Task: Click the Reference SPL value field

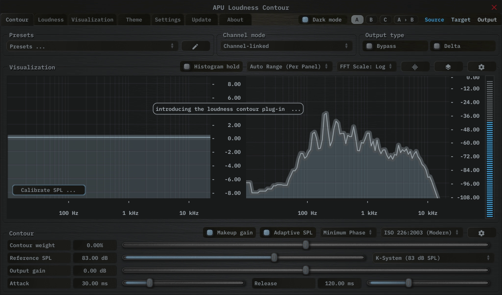Action: tap(95, 258)
